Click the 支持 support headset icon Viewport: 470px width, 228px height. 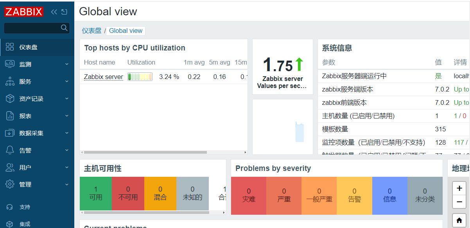[x=10, y=207]
